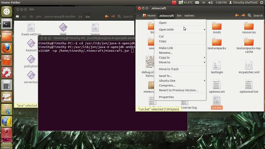
Task: Expand the Move to submenu
Action: (180, 62)
